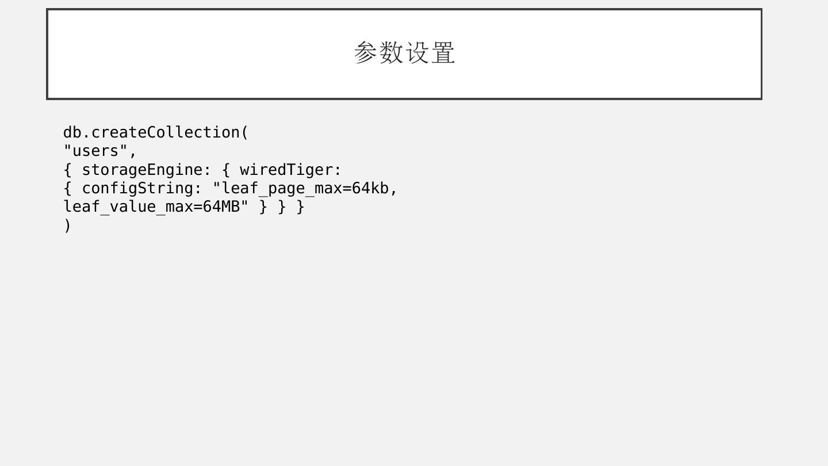Click the opening brace before storageEngine
Screen dimensions: 828x466
click(67, 170)
